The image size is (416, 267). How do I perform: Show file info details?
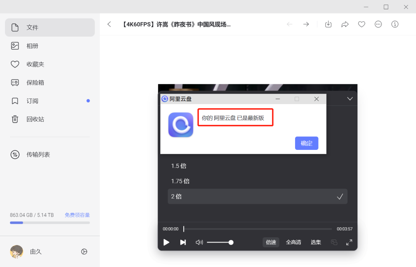coord(395,24)
